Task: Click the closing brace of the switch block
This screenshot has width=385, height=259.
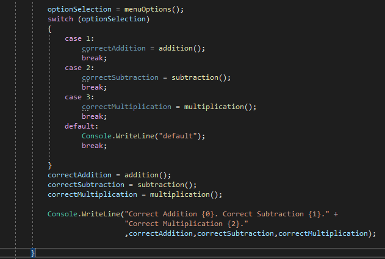Action: (x=49, y=165)
